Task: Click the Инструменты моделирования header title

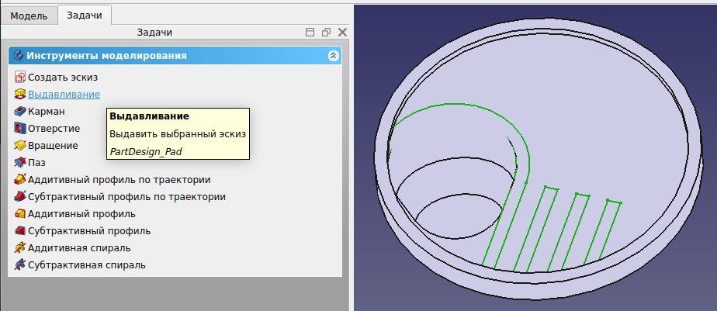Action: pos(106,55)
